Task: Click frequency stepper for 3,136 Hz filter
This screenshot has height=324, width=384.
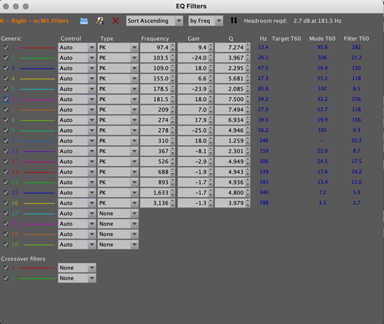Action: point(173,203)
